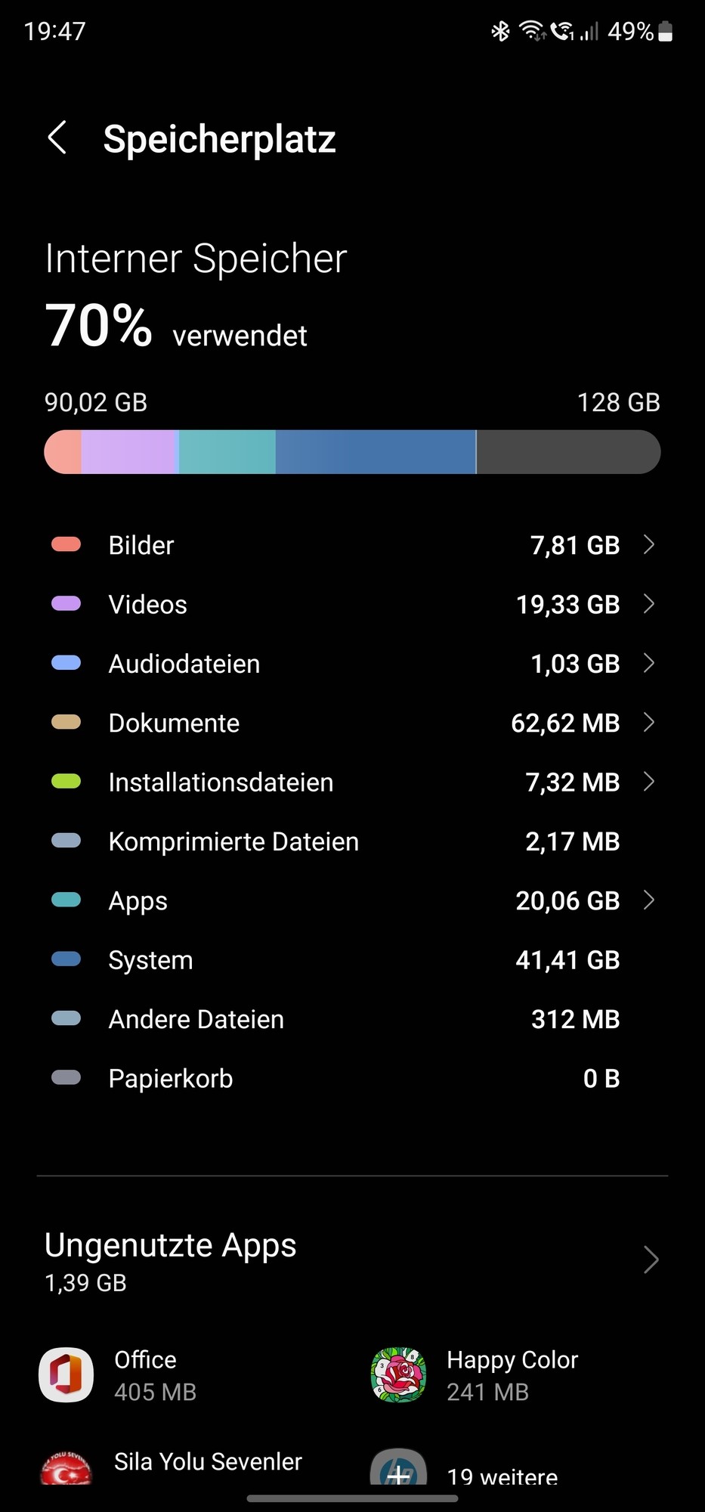Expand the Videos category chevron
Screen dimensions: 705x1512
click(x=648, y=604)
